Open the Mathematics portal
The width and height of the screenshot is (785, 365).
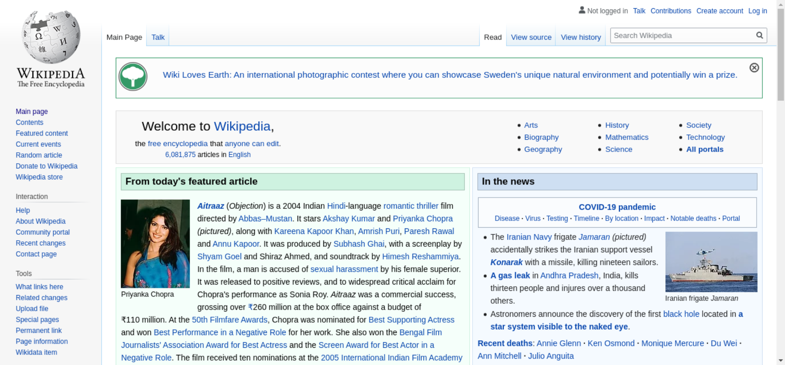pos(626,137)
